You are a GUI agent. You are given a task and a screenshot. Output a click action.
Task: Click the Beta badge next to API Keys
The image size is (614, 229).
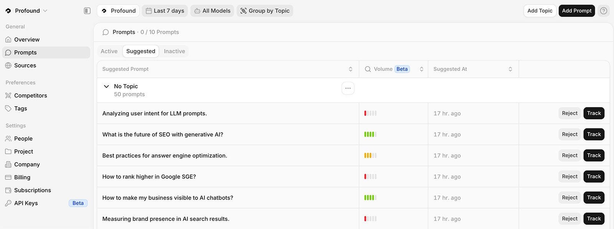click(78, 203)
